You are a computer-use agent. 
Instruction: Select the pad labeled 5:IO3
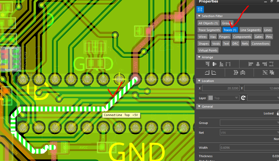(168, 79)
